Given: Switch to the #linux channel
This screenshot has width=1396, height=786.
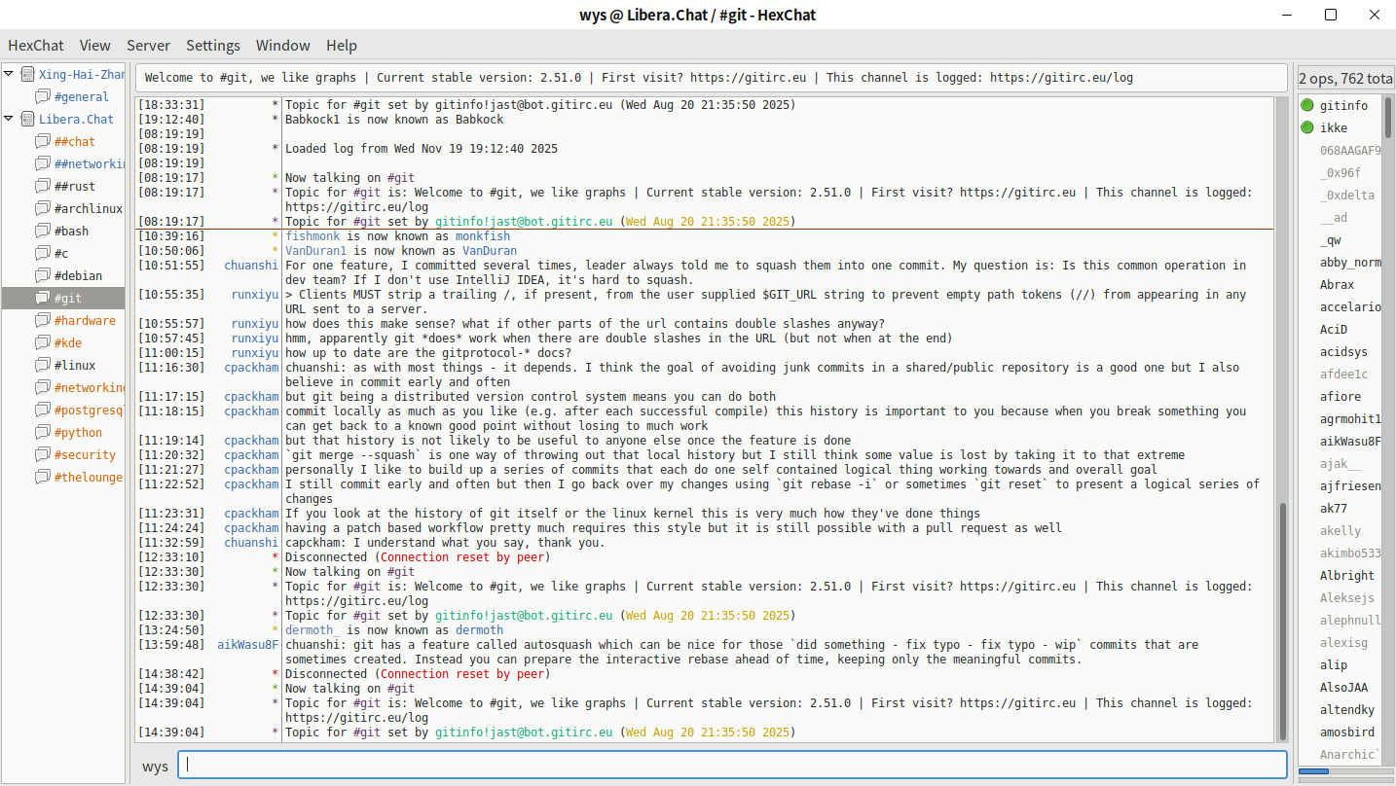Looking at the screenshot, I should (x=75, y=365).
